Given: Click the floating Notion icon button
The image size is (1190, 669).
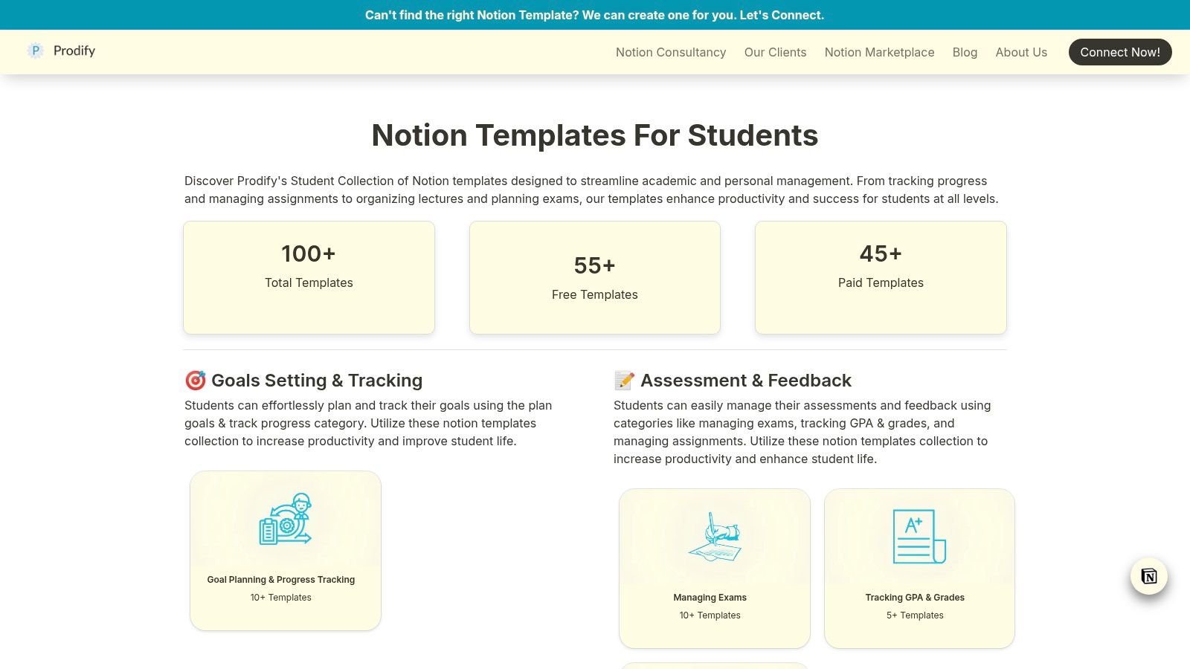Looking at the screenshot, I should tap(1148, 576).
